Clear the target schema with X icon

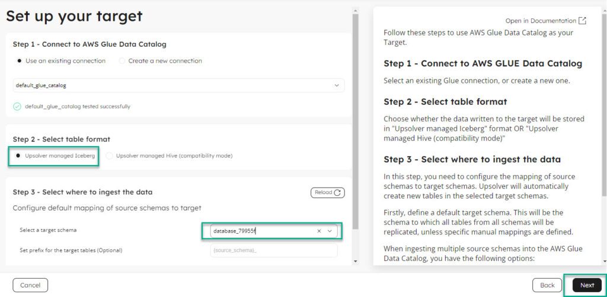coord(319,231)
